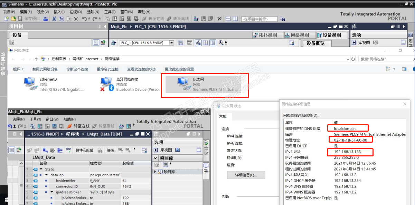Collapse the dataTcp node
The height and width of the screenshot is (205, 415).
point(47,175)
